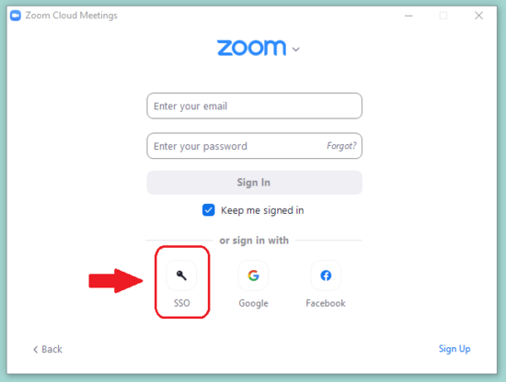Choose the Facebook sign-in icon

tap(326, 275)
